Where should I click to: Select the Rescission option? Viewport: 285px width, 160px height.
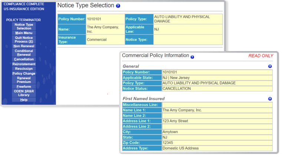(x=24, y=69)
